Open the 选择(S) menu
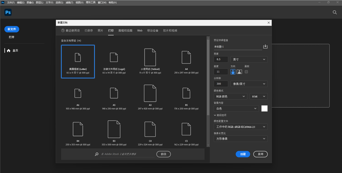Viewport: 342px width, 173px height. pos(59,3)
